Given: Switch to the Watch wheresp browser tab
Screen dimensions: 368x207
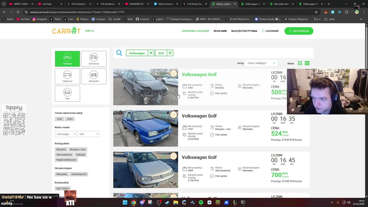Looking at the screenshot, I should pos(166,4).
